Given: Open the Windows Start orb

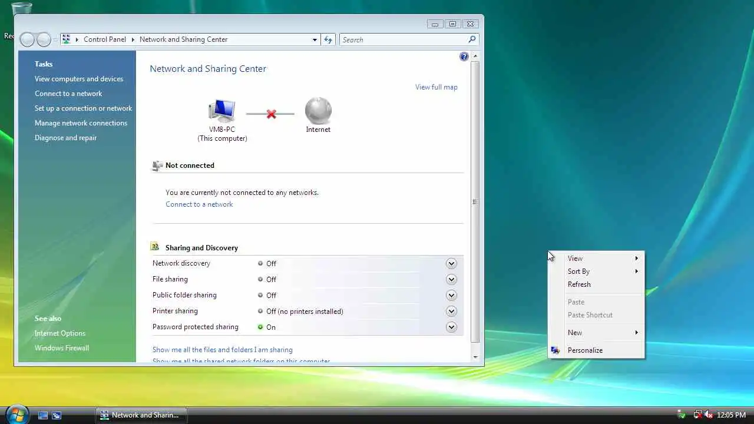Looking at the screenshot, I should [16, 414].
